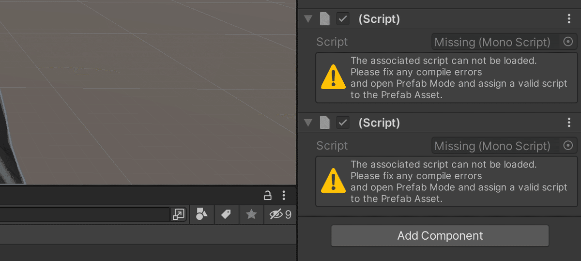Image resolution: width=581 pixels, height=261 pixels.
Task: Collapse the first Script component foldout
Action: [308, 19]
